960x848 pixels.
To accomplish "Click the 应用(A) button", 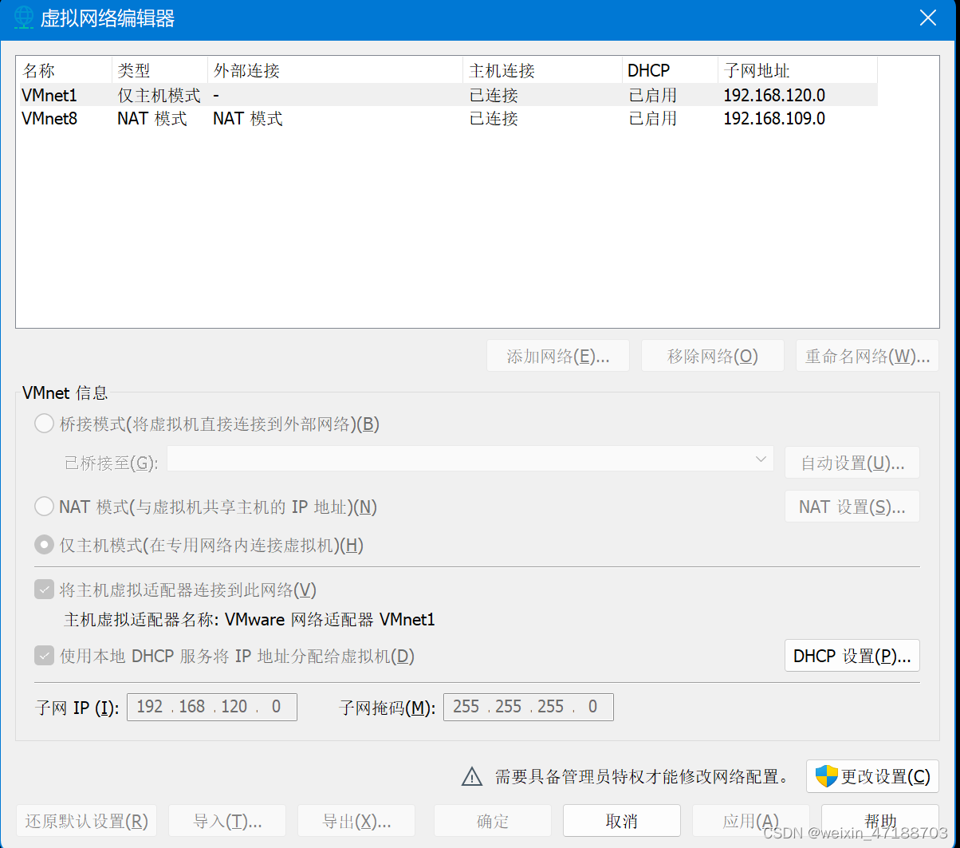I will point(751,821).
